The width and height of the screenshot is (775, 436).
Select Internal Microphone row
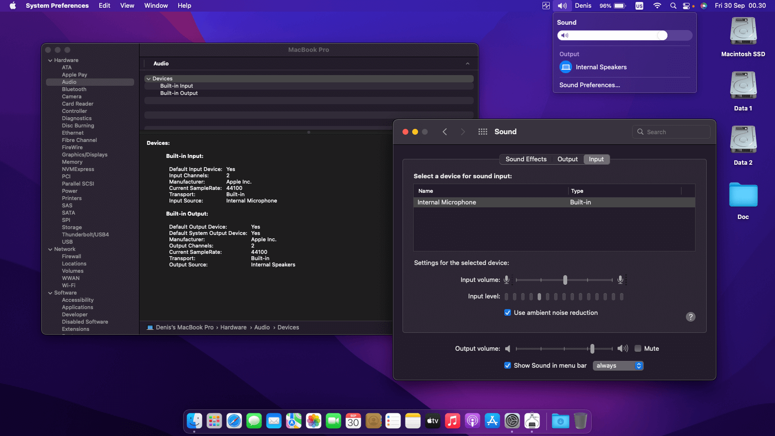click(554, 202)
